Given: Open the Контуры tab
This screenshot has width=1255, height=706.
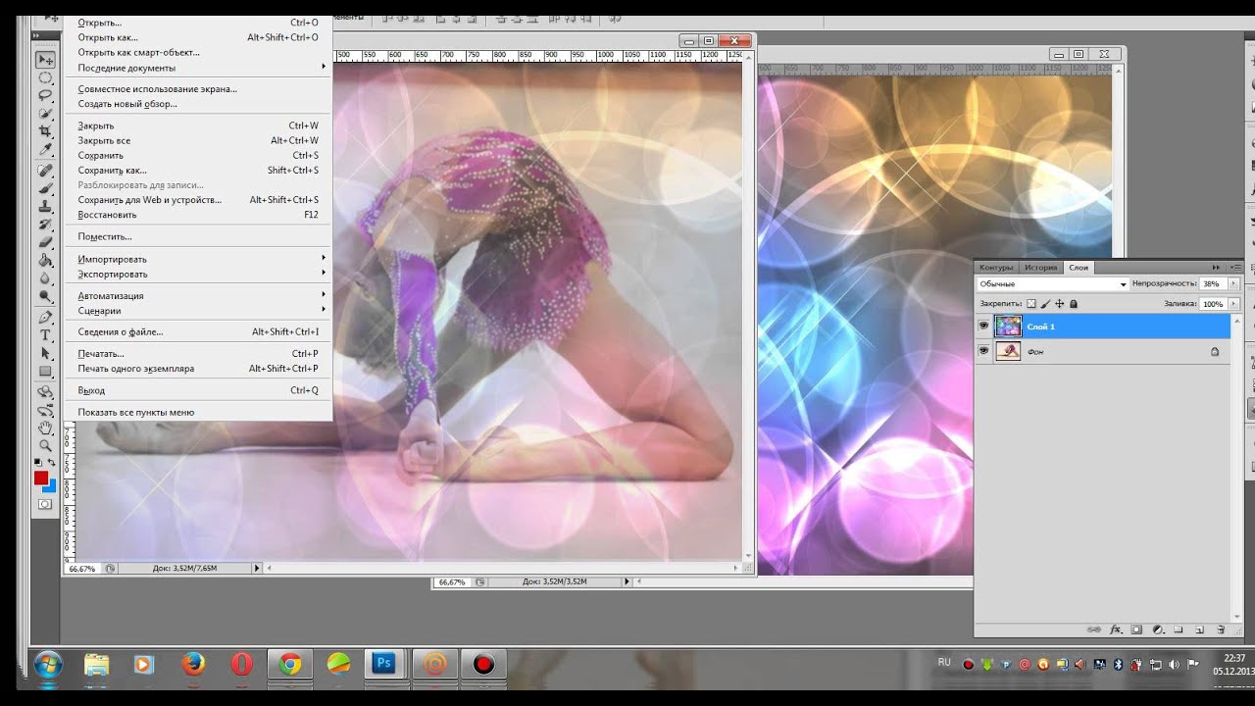Looking at the screenshot, I should pos(996,268).
